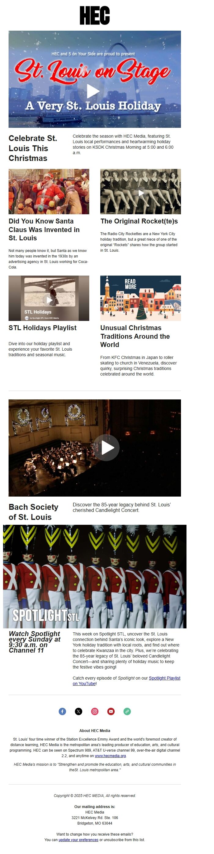Open 'Unusual Christmas Traditions Around the World' heading
Image resolution: width=214 pixels, height=854 pixels.
coord(135,336)
